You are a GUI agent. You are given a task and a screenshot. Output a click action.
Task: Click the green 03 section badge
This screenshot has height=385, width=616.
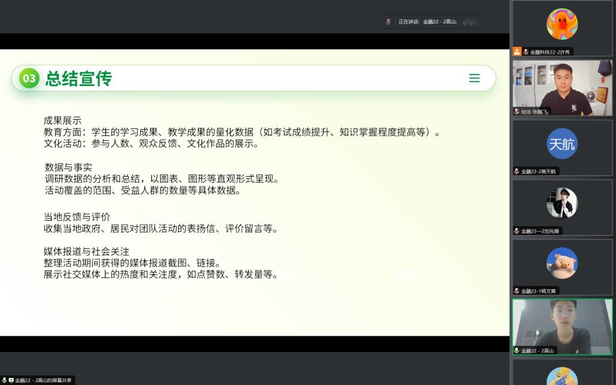tap(29, 78)
